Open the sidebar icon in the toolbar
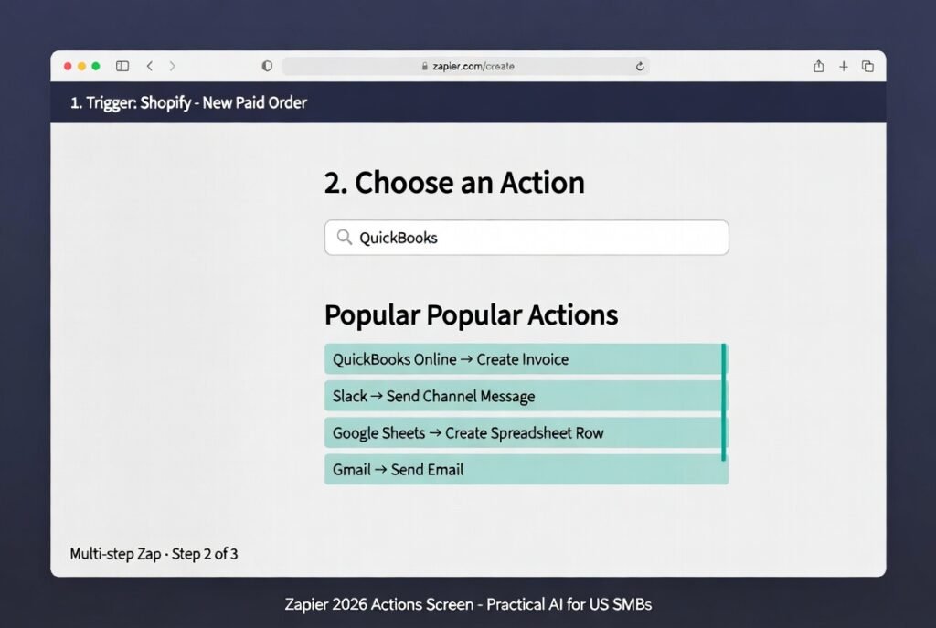The image size is (936, 628). click(122, 66)
